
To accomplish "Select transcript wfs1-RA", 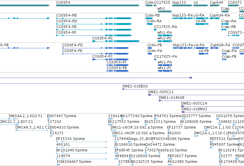I will coord(165,35).
